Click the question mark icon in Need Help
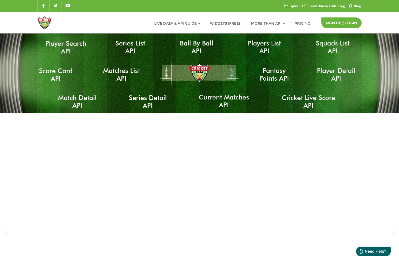399x266 pixels. tap(360, 251)
